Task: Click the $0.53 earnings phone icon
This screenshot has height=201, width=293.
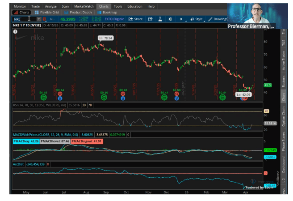Action: click(x=176, y=94)
